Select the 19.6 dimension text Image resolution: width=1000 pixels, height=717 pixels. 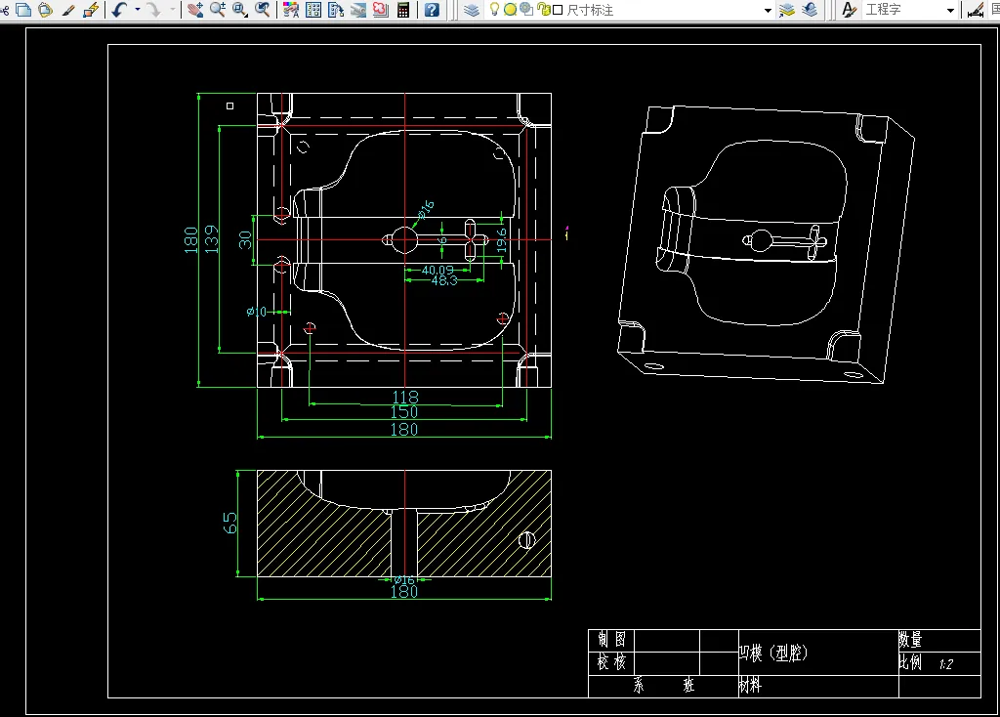point(501,240)
